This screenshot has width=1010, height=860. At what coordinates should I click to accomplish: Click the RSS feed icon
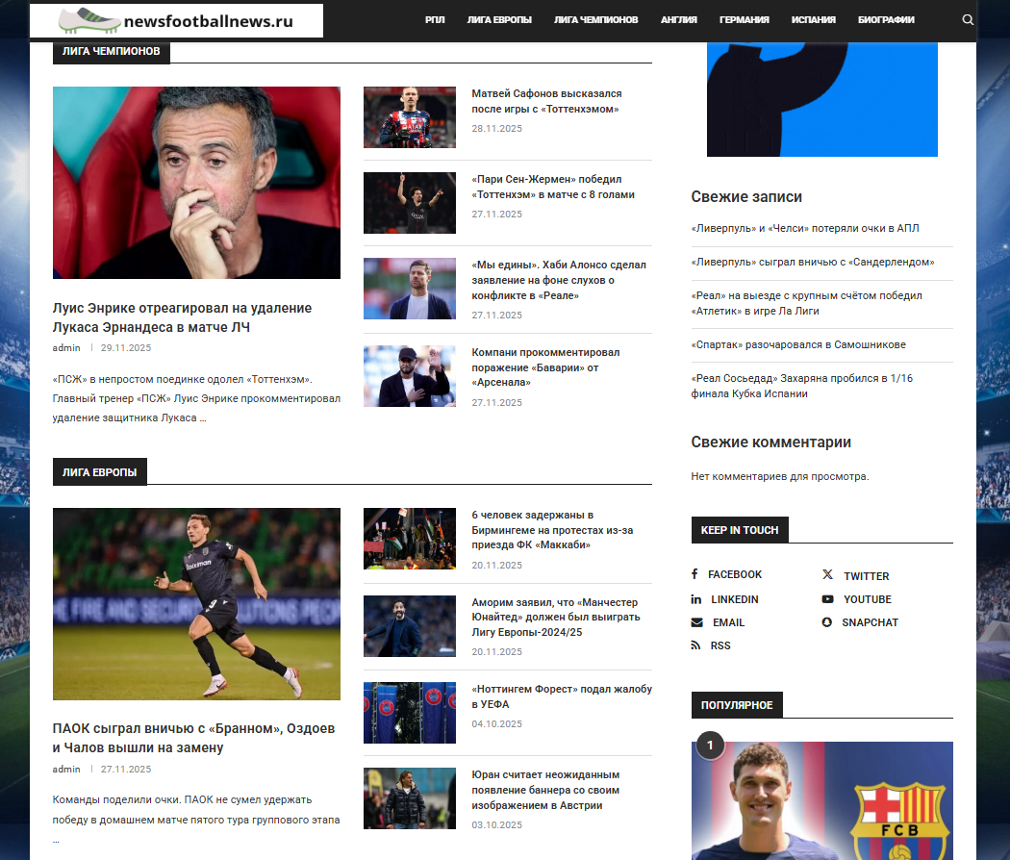point(695,645)
